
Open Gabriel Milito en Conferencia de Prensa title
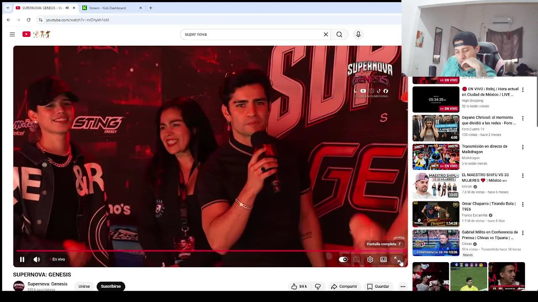490,235
